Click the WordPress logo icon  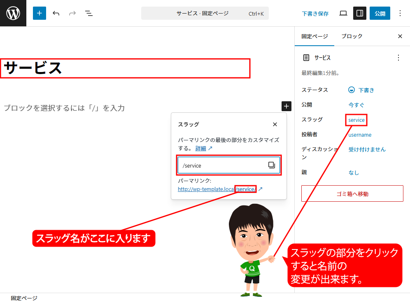click(x=13, y=13)
